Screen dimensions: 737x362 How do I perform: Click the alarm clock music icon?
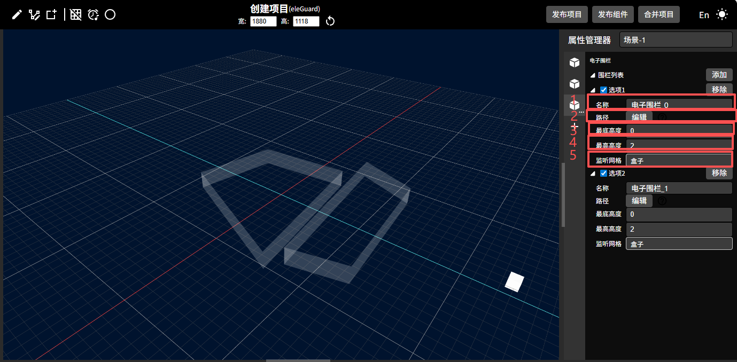coord(94,14)
